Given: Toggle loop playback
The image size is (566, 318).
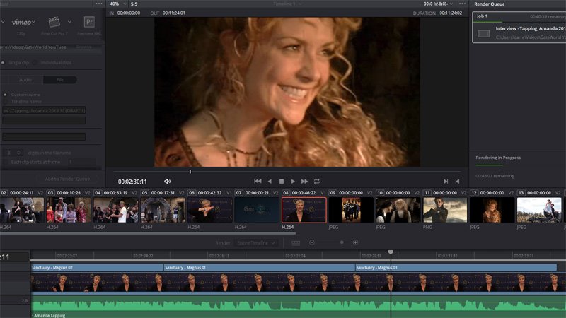Looking at the screenshot, I should tap(317, 182).
